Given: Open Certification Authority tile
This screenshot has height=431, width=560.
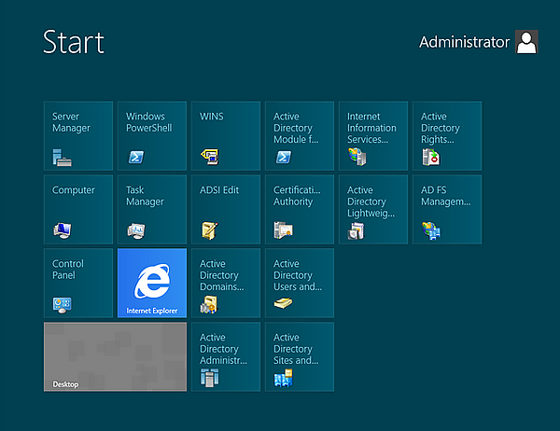Looking at the screenshot, I should click(299, 209).
